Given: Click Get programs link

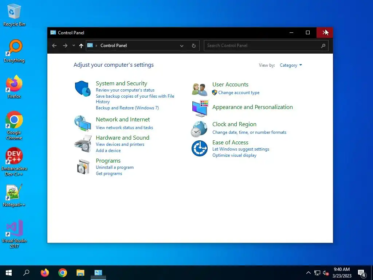Looking at the screenshot, I should pos(109,174).
